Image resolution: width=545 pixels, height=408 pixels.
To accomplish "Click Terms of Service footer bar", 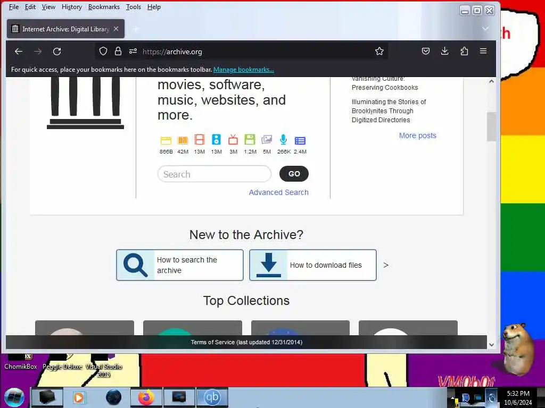I will (x=246, y=342).
